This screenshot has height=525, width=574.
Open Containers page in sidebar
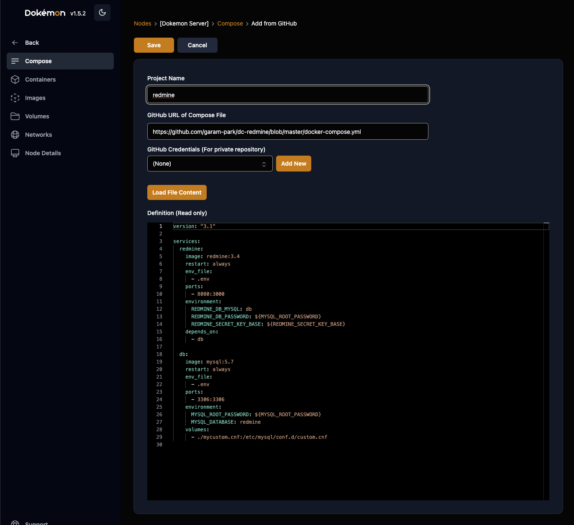60,79
